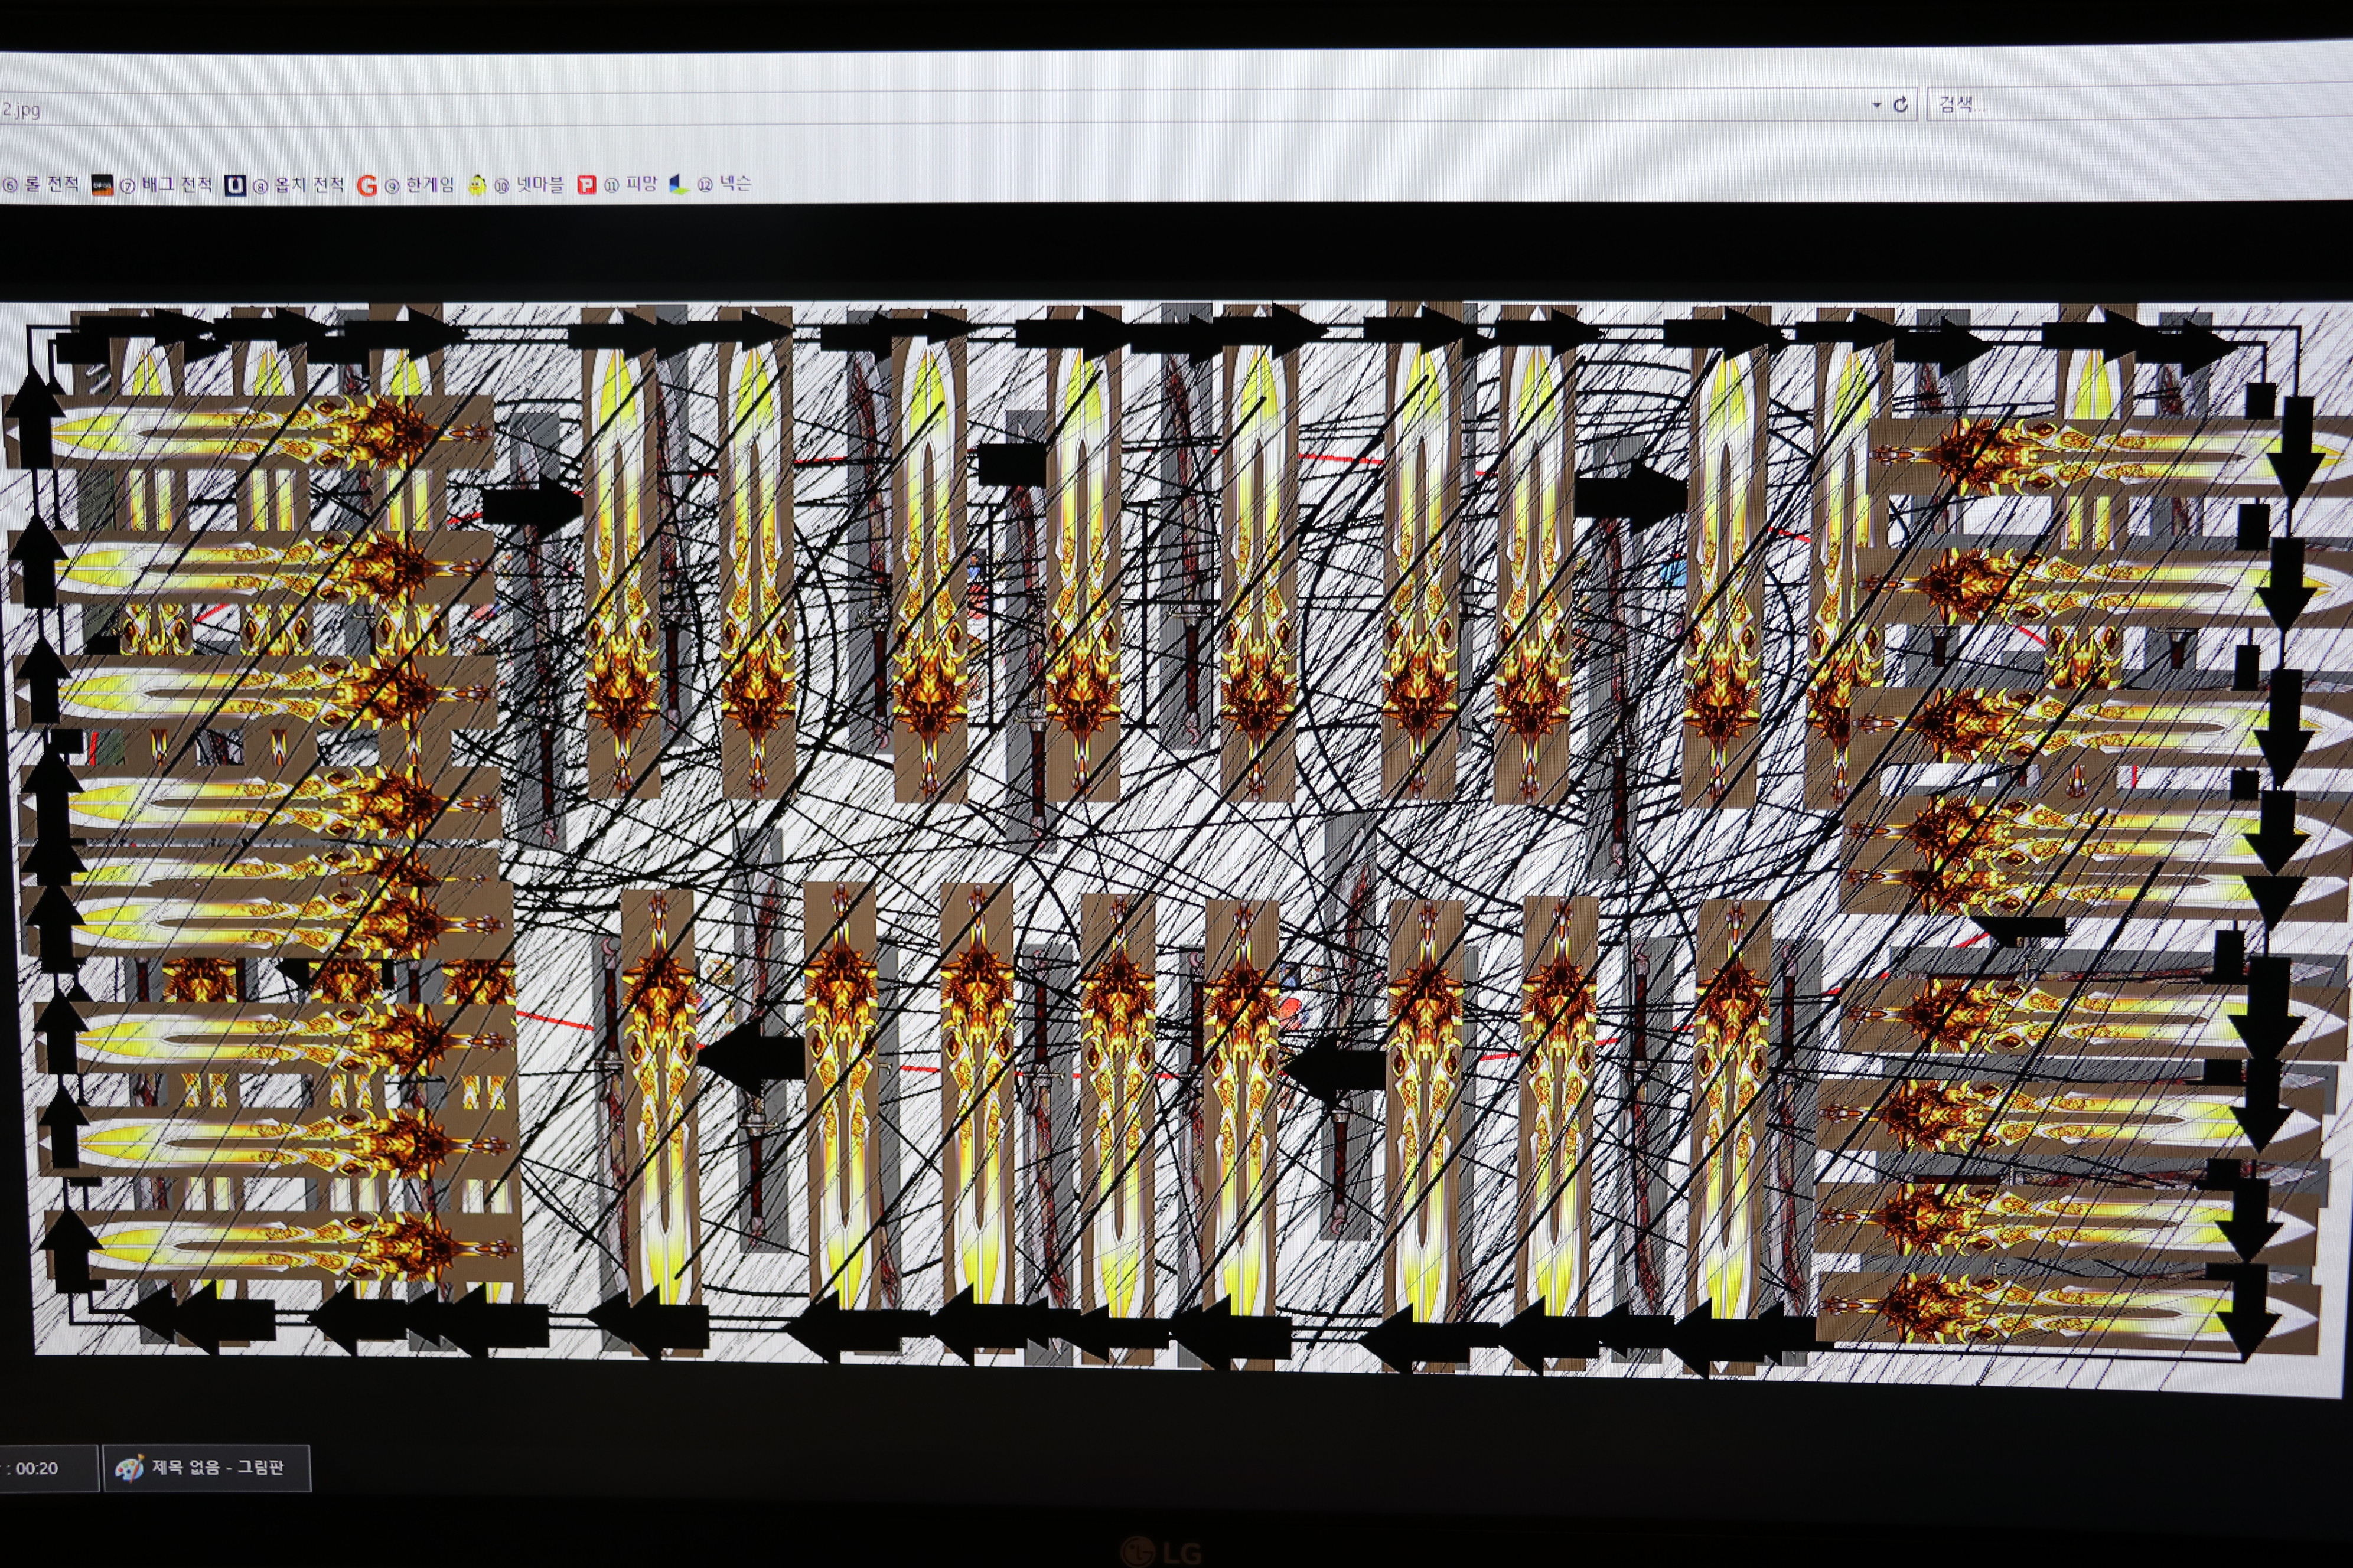This screenshot has width=2353, height=1568.
Task: Expand the address bar dropdown arrow
Action: click(1876, 105)
